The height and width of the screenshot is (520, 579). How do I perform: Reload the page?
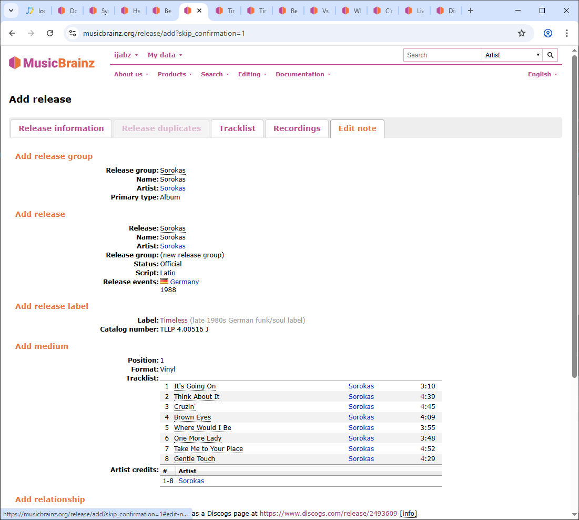coord(50,33)
